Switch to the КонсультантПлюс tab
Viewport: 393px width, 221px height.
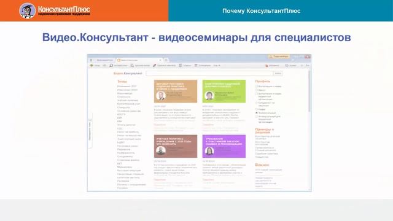[104, 60]
